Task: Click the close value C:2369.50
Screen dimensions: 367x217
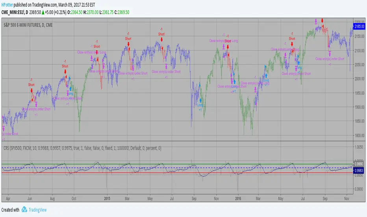Action: 122,12
